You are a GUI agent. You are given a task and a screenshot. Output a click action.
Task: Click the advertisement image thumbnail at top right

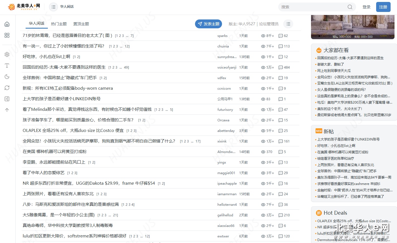click(x=352, y=27)
